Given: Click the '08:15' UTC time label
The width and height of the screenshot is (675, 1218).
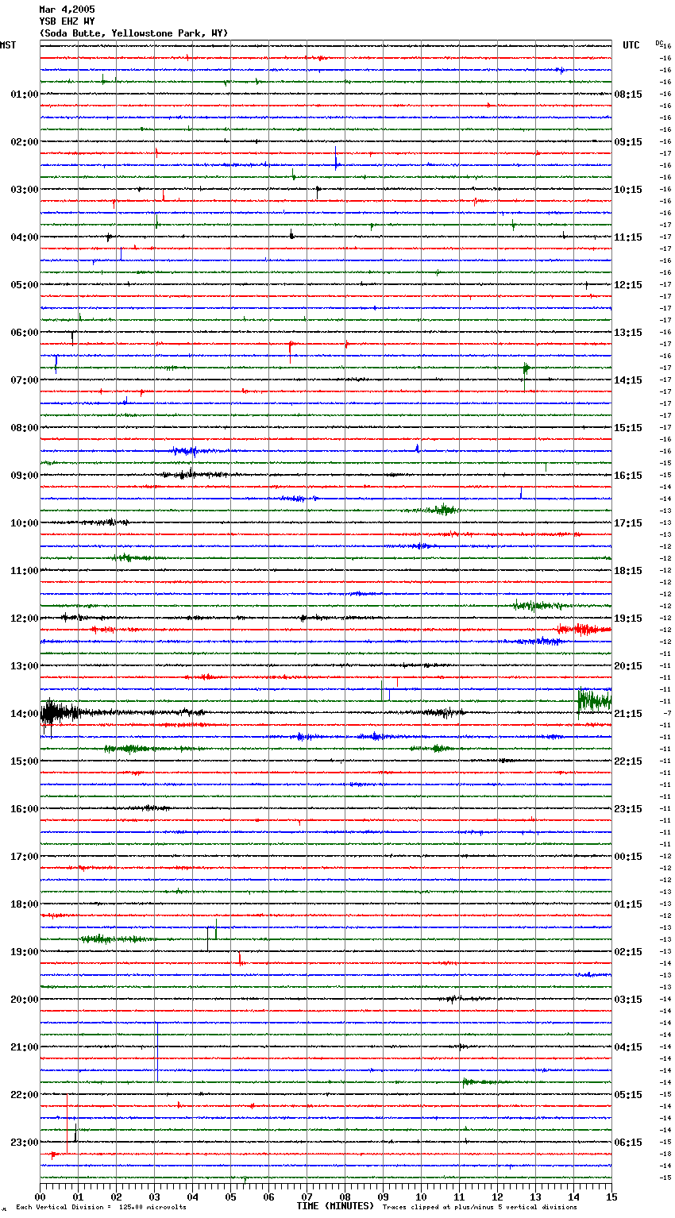Looking at the screenshot, I should point(628,94).
